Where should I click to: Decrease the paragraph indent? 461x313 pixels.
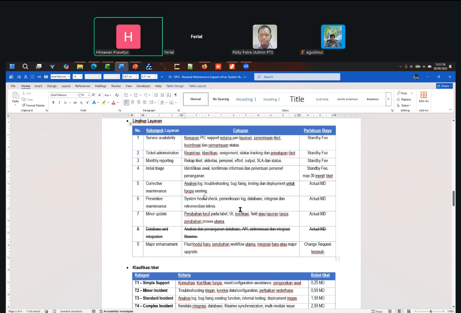click(x=156, y=95)
